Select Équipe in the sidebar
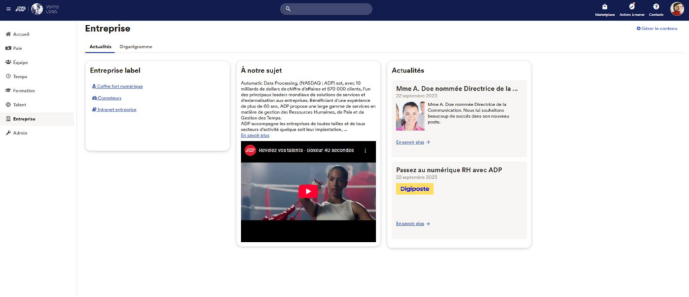689x297 pixels. 20,62
